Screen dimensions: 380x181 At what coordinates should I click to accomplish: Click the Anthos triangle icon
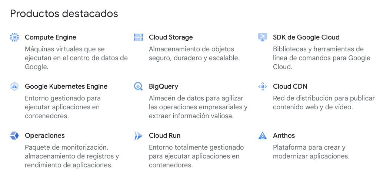pos(263,136)
